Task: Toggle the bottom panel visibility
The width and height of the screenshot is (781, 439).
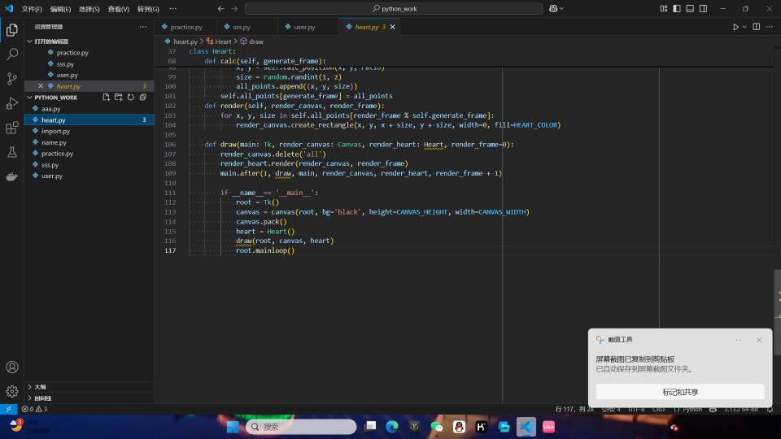Action: point(690,8)
